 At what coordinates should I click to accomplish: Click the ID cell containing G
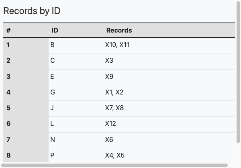pos(53,92)
